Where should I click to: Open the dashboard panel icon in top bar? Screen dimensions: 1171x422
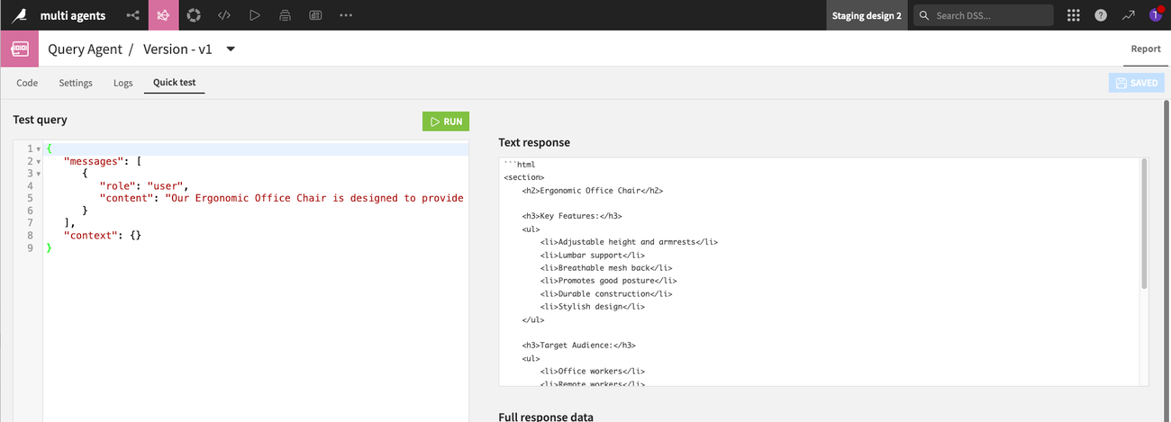(x=315, y=15)
